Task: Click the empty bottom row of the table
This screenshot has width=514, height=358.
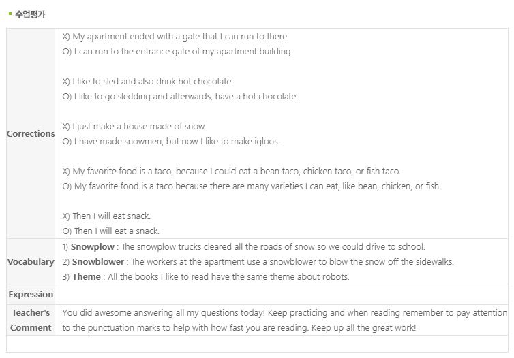Action: click(x=257, y=344)
